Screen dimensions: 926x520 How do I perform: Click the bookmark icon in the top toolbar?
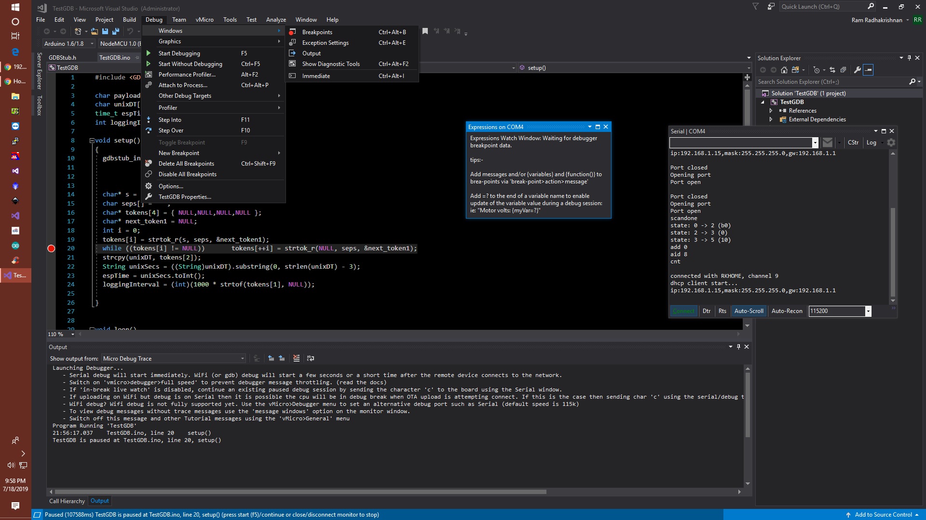425,31
